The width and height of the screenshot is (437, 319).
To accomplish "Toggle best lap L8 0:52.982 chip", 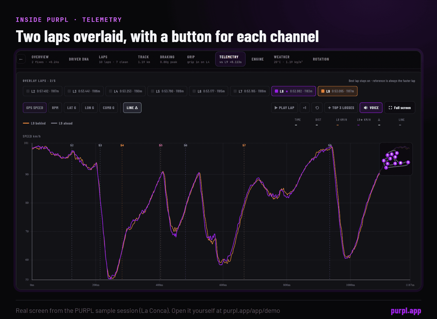I will [x=294, y=91].
